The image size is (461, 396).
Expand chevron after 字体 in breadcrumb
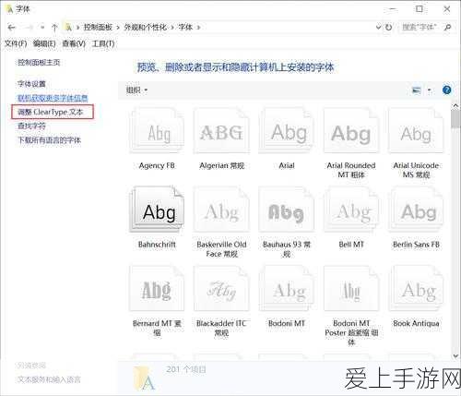[198, 28]
